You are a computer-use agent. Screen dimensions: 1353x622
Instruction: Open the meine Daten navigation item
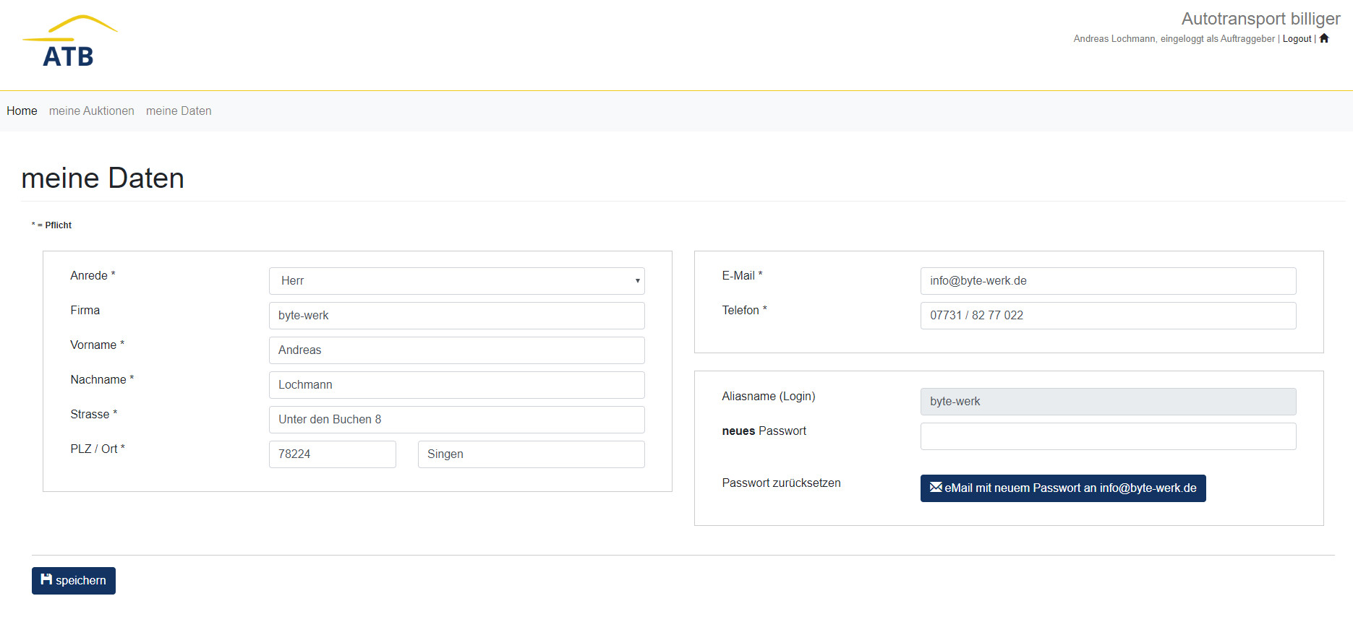tap(179, 111)
